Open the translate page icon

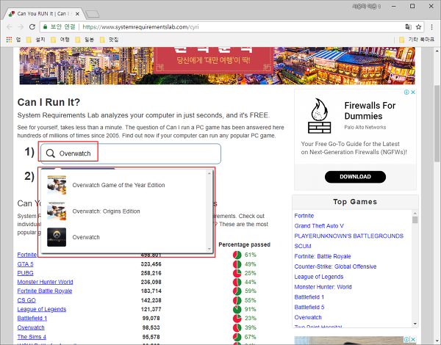(408, 27)
